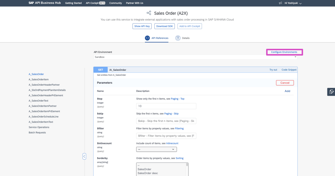Select A_SalesOrderScheduleLine in the sidebar
This screenshot has width=335, height=176.
tap(44, 117)
